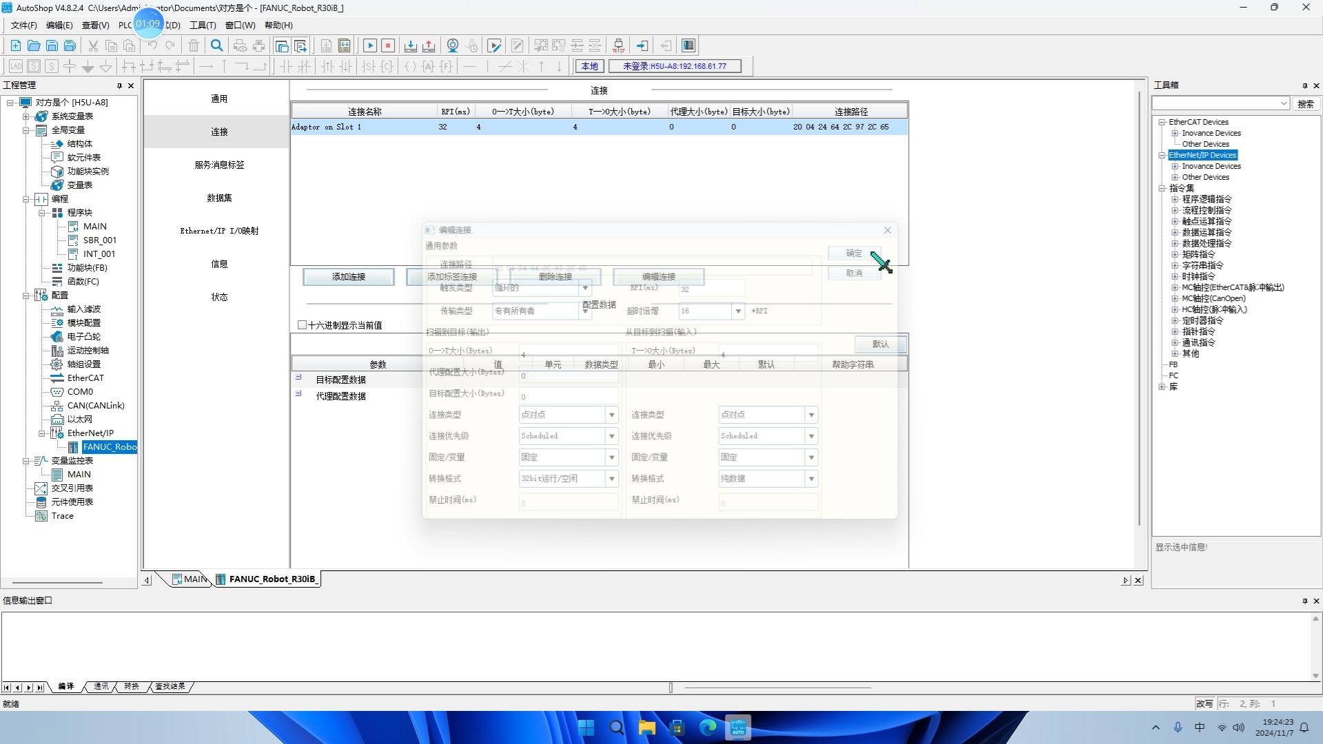Image resolution: width=1323 pixels, height=744 pixels.
Task: Collapse the EtherNet/IP Devices toolbox node
Action: tap(1162, 155)
